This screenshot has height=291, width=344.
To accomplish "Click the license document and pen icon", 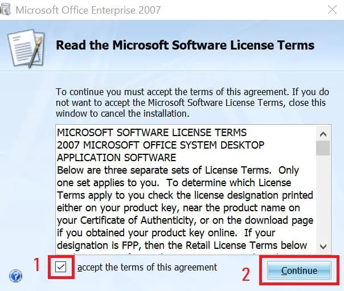I will (x=26, y=48).
